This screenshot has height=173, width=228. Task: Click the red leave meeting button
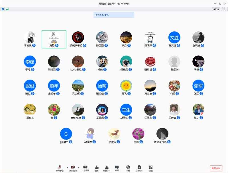(x=216, y=168)
